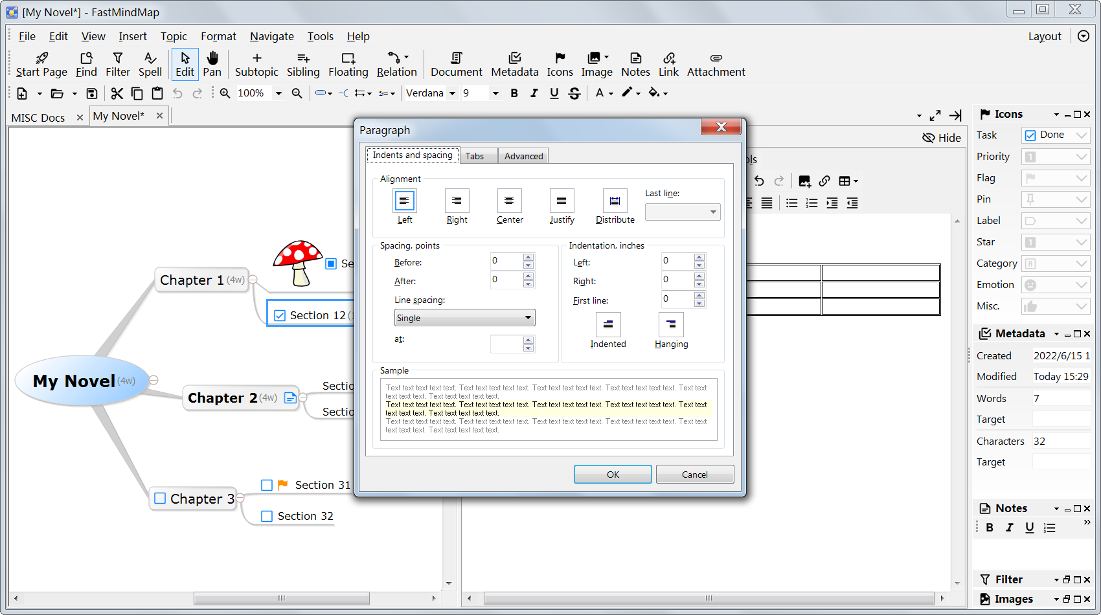1101x615 pixels.
Task: Insert a Relation line
Action: click(x=397, y=65)
